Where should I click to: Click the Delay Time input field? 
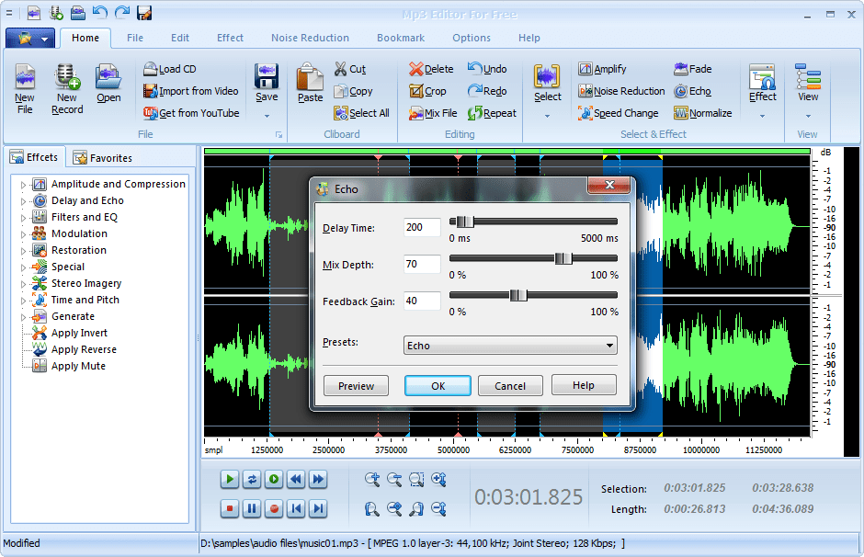(x=422, y=227)
